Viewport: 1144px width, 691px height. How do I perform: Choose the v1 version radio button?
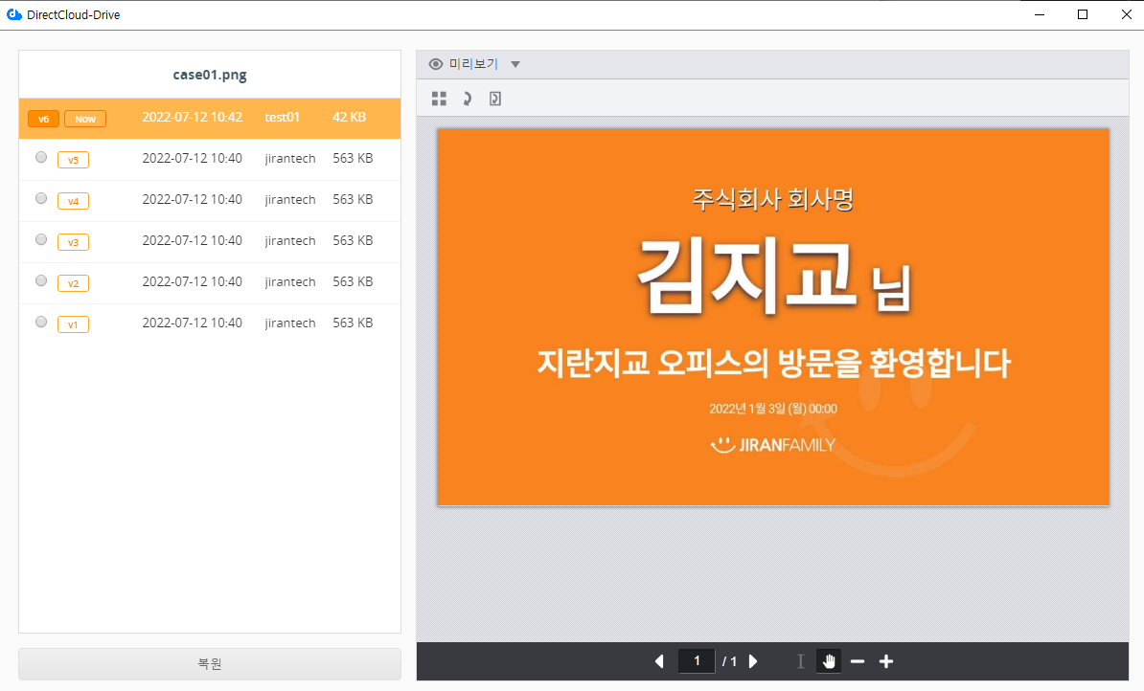(x=41, y=323)
